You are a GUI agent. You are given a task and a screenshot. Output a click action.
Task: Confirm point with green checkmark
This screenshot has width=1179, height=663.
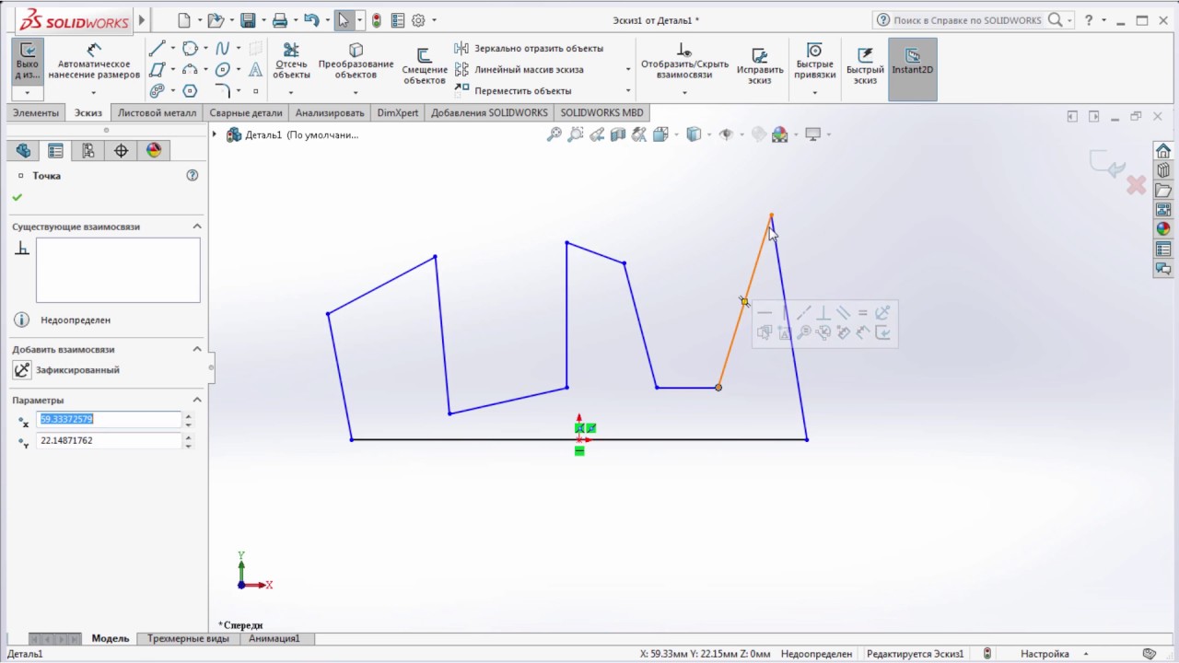(18, 197)
